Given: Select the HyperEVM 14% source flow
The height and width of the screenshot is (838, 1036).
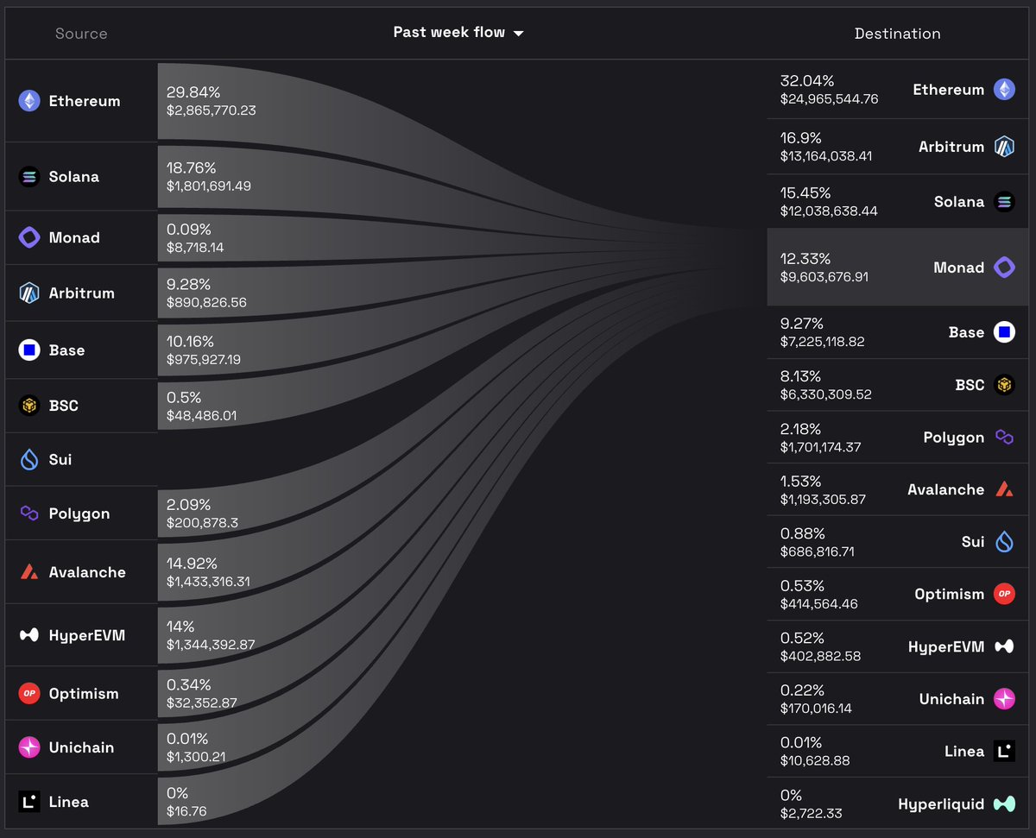Looking at the screenshot, I should click(x=211, y=635).
